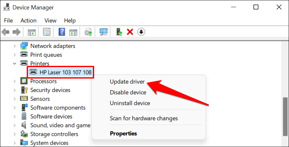Screen dimensions: 289x147
Task: Expand the Security devices category
Action: [x=15, y=90]
